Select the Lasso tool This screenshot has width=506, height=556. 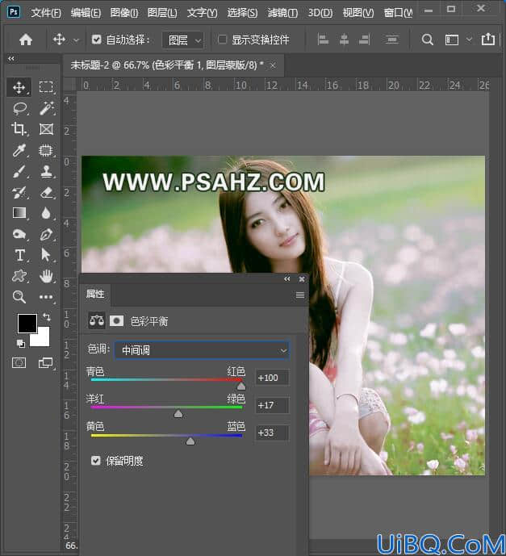coord(19,108)
